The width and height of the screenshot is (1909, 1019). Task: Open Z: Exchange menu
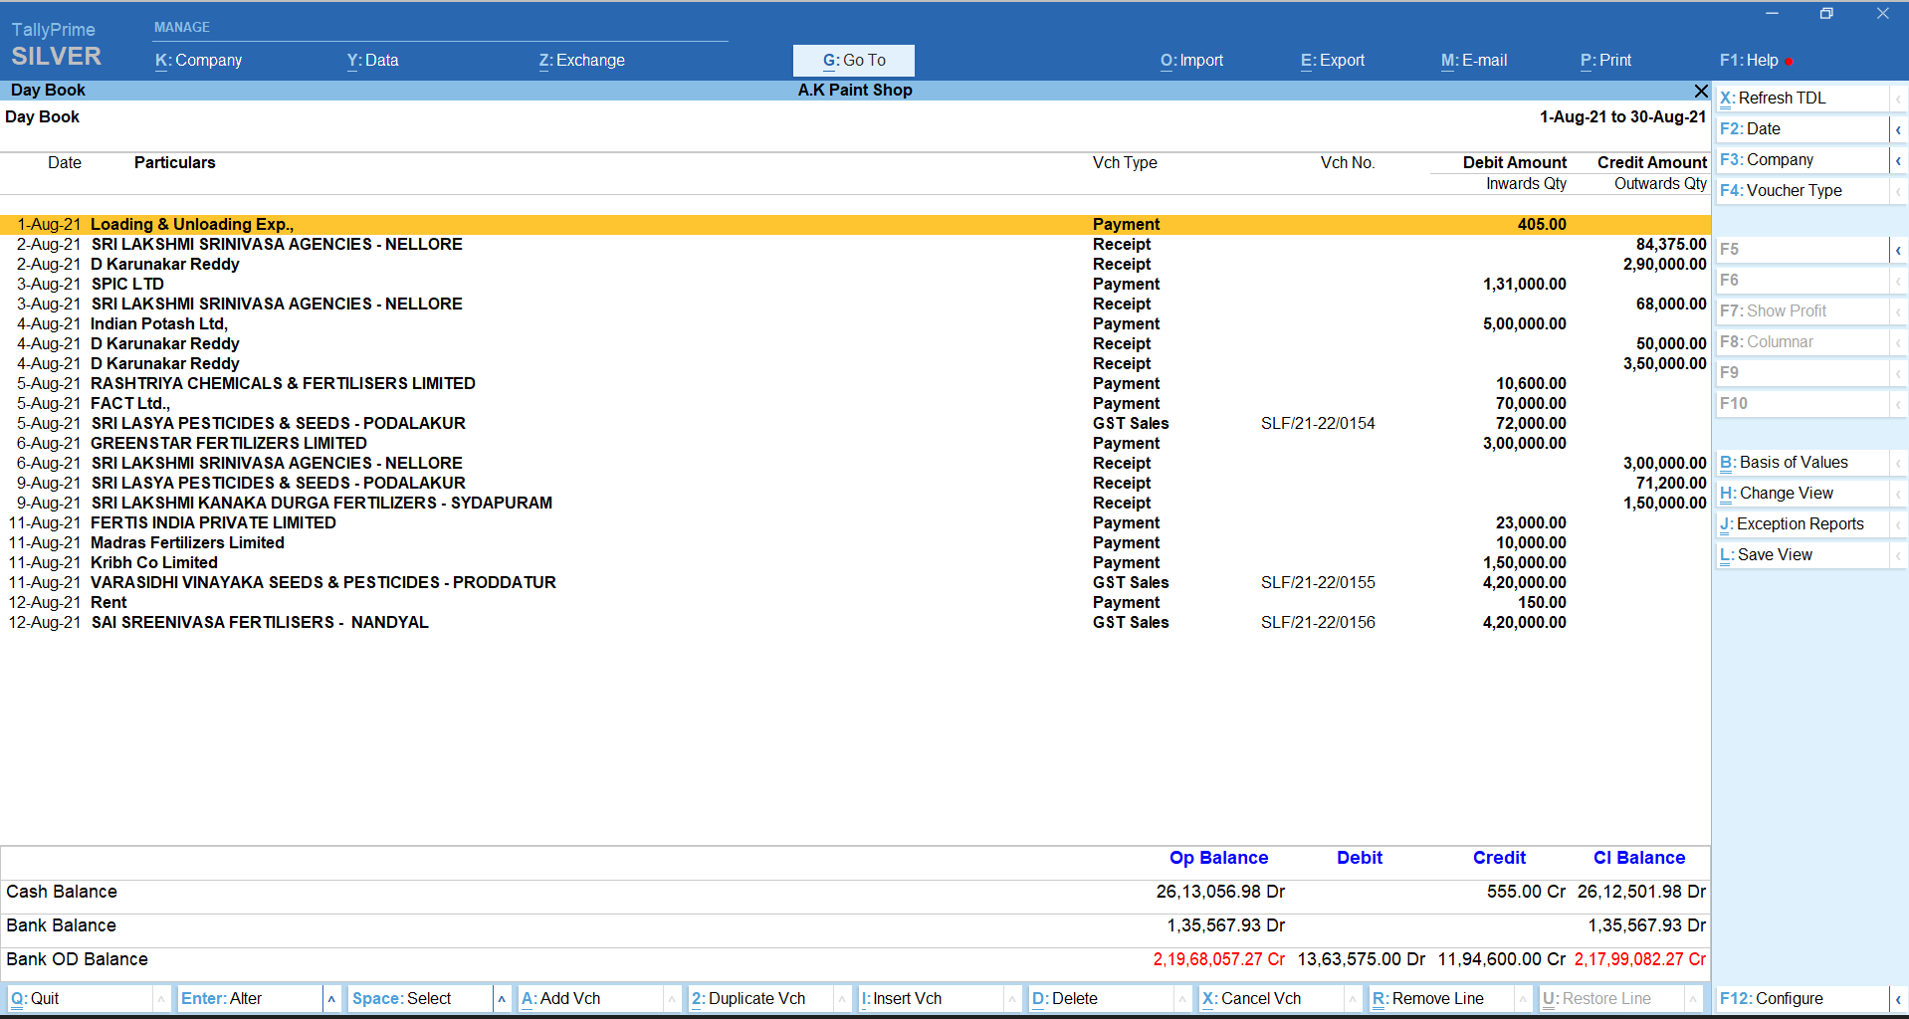tap(582, 61)
